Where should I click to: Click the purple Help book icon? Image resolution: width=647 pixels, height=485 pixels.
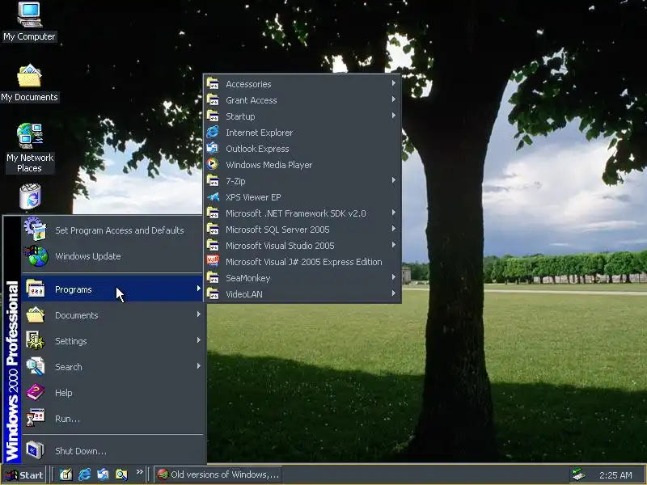35,392
